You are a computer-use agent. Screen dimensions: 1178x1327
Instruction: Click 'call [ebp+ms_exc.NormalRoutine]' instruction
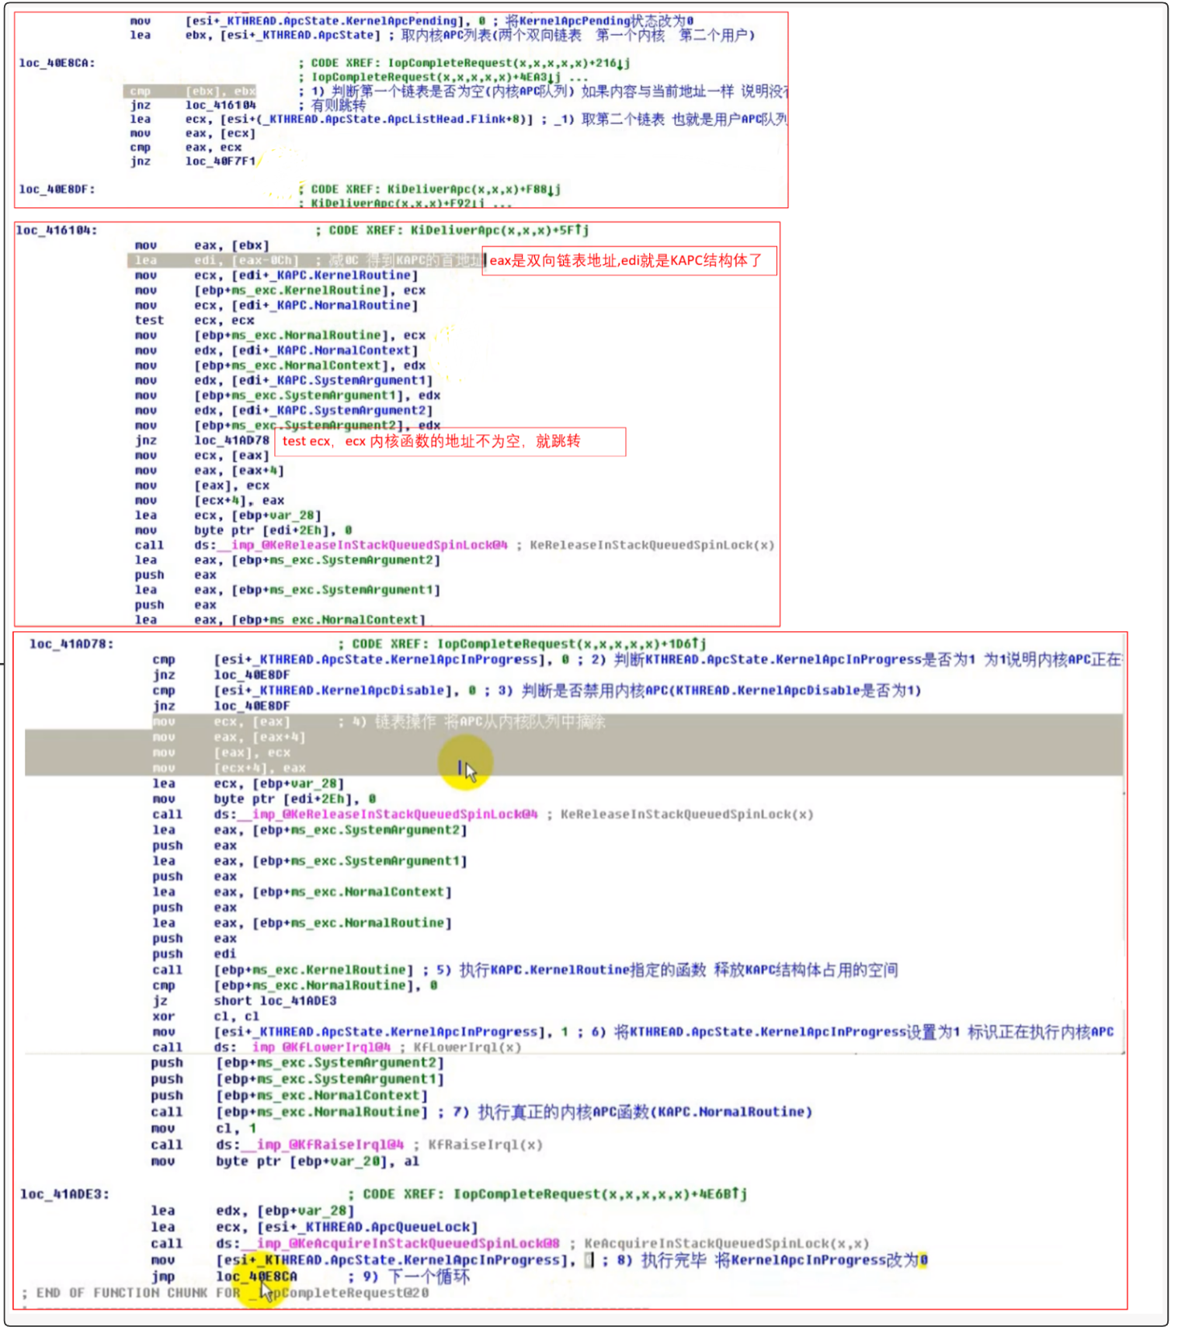[289, 1112]
